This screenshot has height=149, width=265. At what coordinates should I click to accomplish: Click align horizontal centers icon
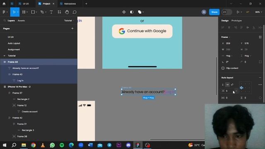click(229, 28)
